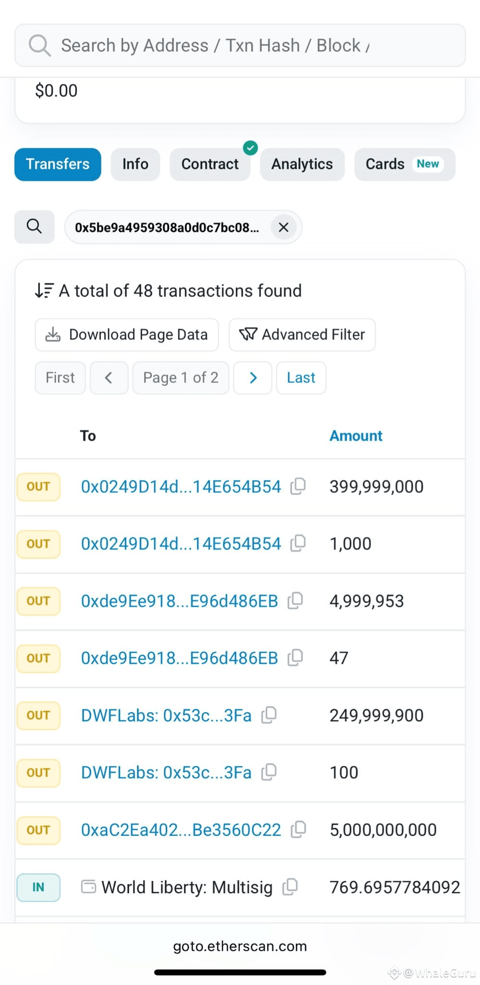
Task: Select the amount 769.6957784092
Action: pos(395,887)
